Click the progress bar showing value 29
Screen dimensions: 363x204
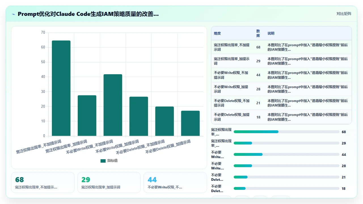[x=286, y=143]
